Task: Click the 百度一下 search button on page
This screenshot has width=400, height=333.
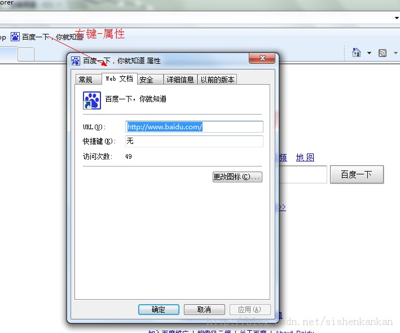Action: [x=357, y=174]
